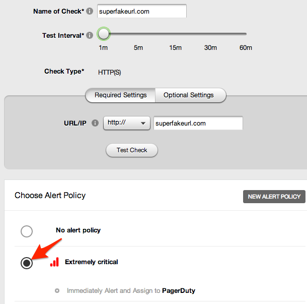Click the Test Interval slider handle

(x=104, y=34)
